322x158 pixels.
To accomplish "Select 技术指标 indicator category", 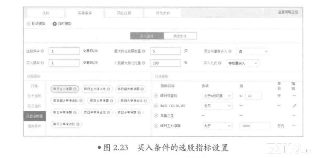I will pyautogui.click(x=34, y=96).
